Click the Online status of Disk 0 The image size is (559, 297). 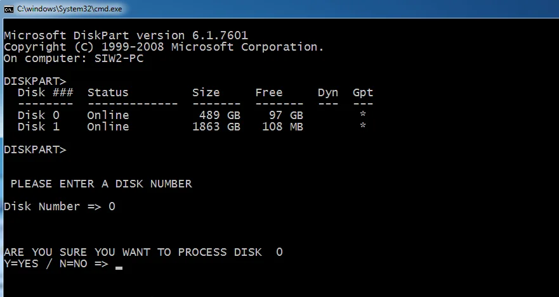coord(108,115)
